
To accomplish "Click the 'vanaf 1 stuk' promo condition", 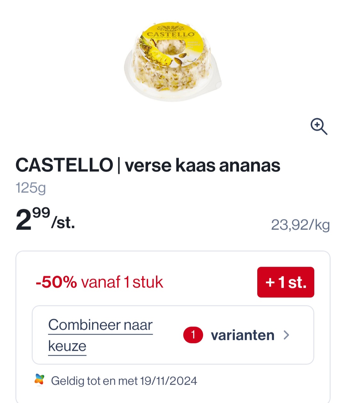I will [122, 282].
